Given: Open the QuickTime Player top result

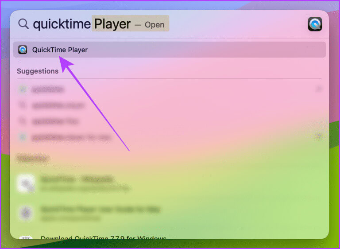Looking at the screenshot, I should tap(170, 50).
